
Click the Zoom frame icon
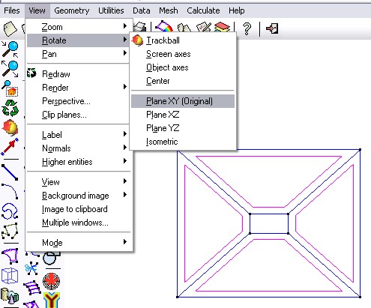pos(10,88)
